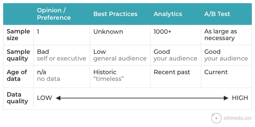The image size is (255, 127).
Task: Select the Sample quality row label
Action: point(18,55)
